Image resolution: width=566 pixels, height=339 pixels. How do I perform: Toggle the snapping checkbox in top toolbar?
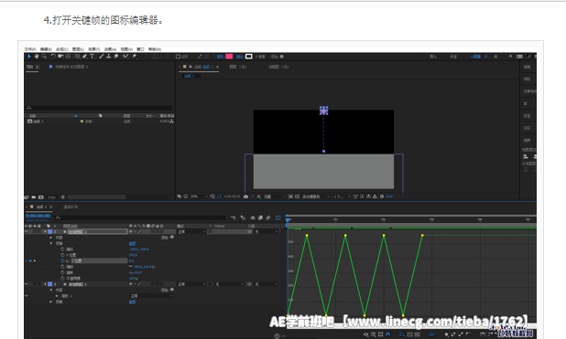coord(178,57)
